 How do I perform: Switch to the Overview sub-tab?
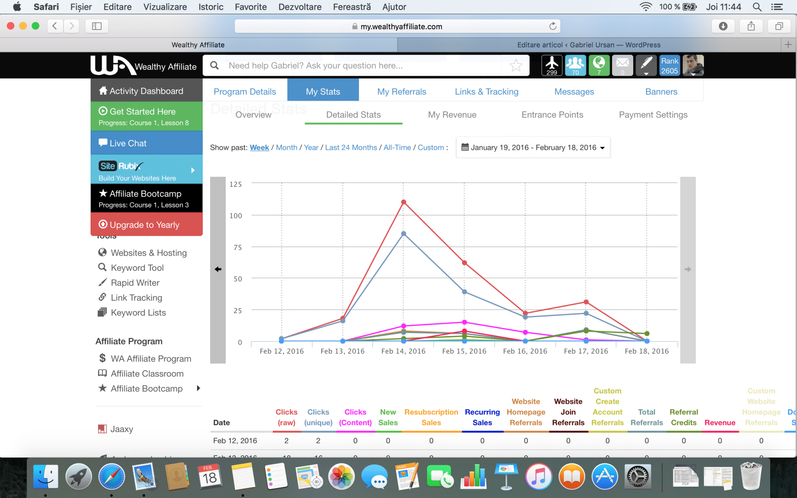pyautogui.click(x=253, y=115)
